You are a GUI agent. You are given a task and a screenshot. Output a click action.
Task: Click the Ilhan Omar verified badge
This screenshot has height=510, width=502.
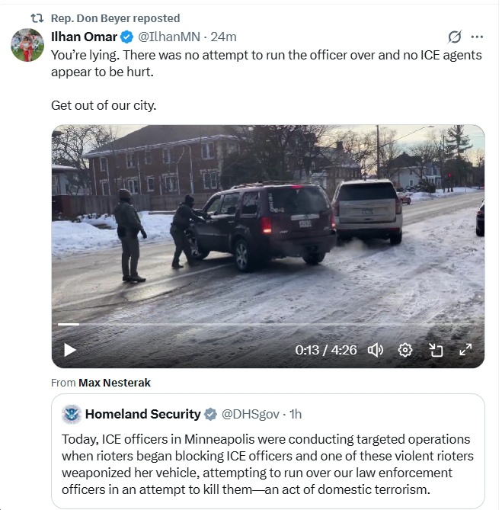[127, 37]
